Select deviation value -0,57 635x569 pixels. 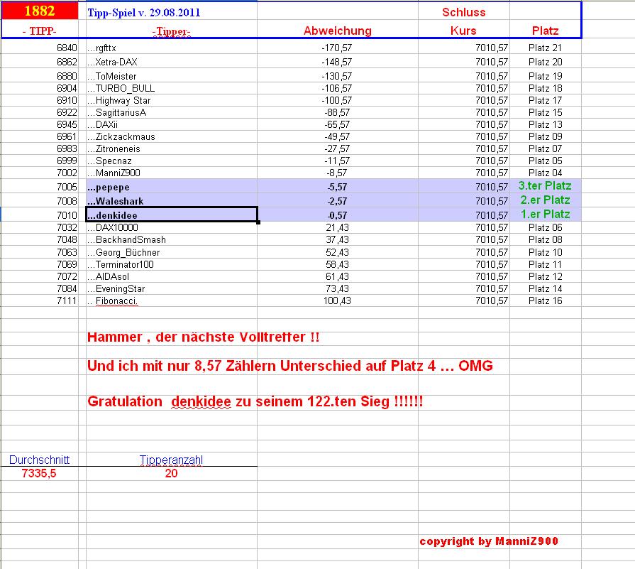(x=337, y=215)
